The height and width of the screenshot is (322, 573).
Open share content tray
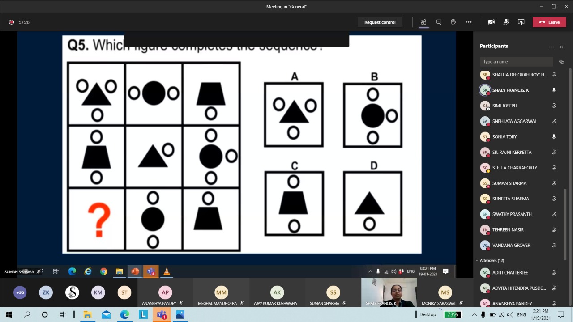[x=521, y=22]
